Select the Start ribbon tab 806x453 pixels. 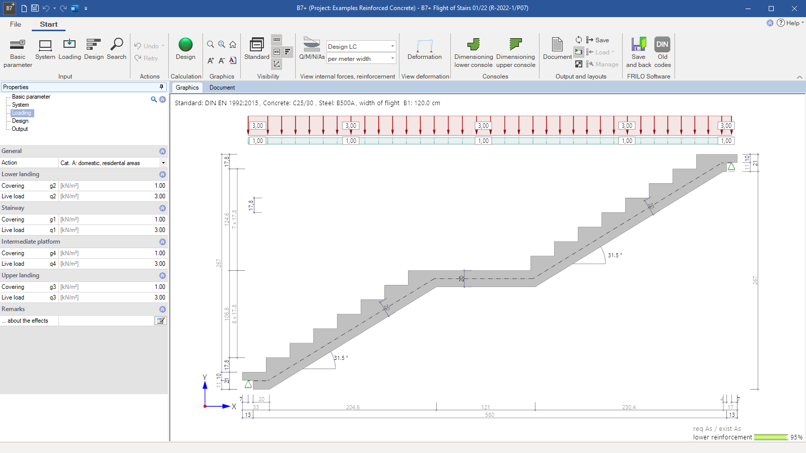49,24
